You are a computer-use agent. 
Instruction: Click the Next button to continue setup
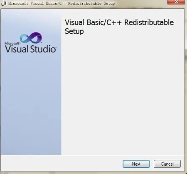[136, 164]
